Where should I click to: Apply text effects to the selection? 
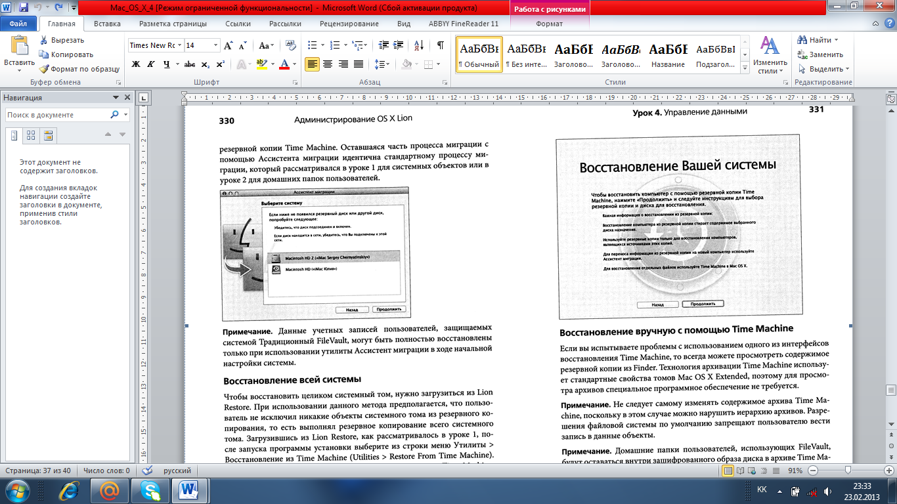[x=242, y=64]
